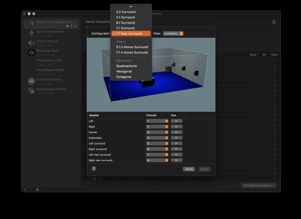Open the gear actions menu in sidebar
301x219 pixels.
(x=38, y=190)
